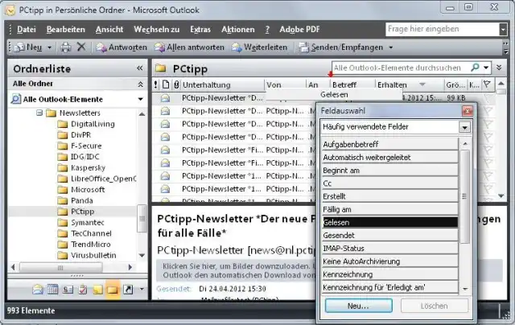Open the Mail view icon in navigation bar
515x325 pixels.
click(38, 289)
